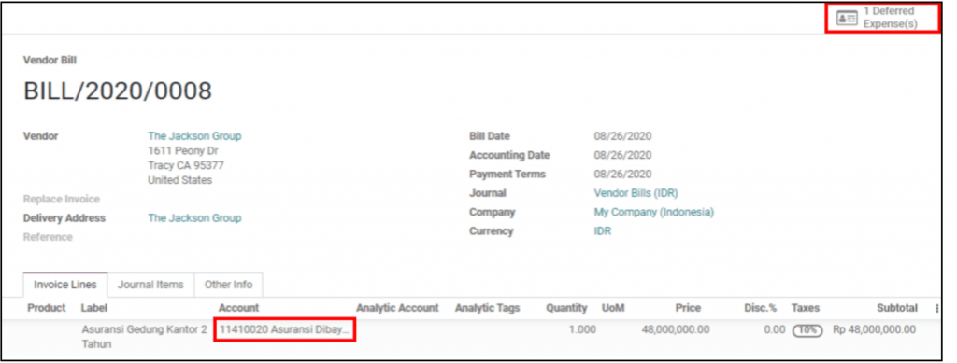Click the Disc.% column header
Screen dimensions: 957x363
761,308
